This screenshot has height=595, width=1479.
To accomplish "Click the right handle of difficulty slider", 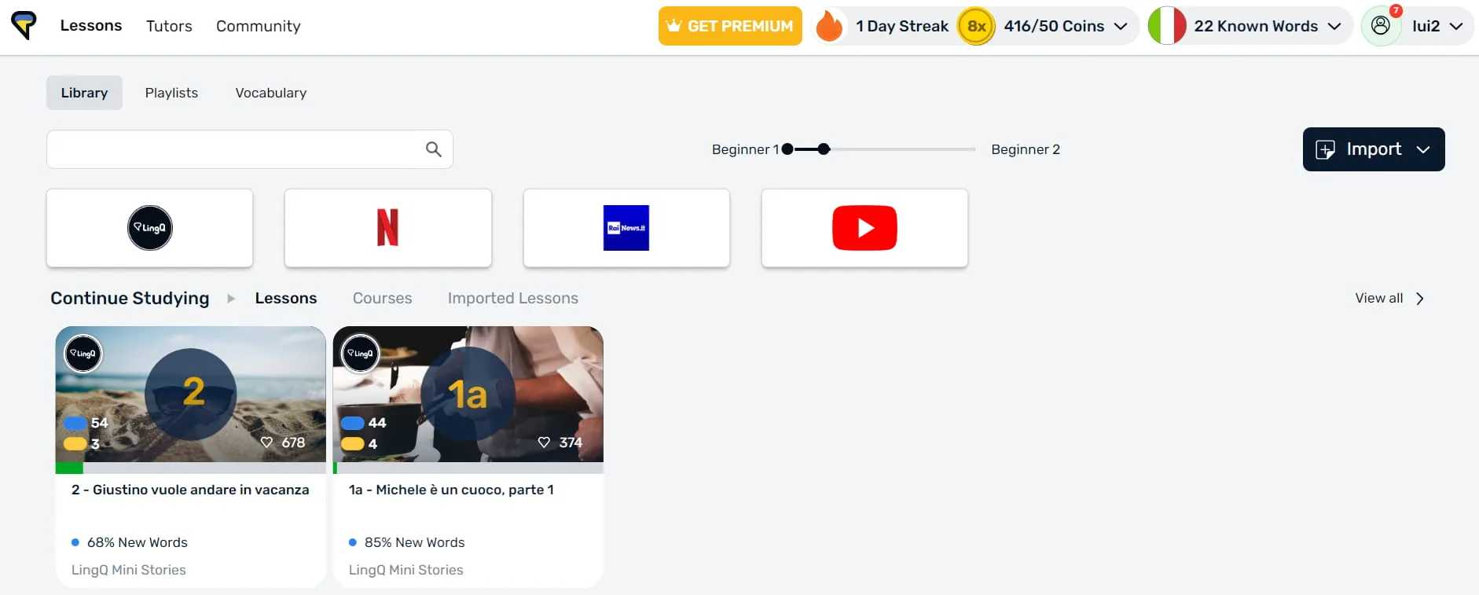I will tap(824, 149).
